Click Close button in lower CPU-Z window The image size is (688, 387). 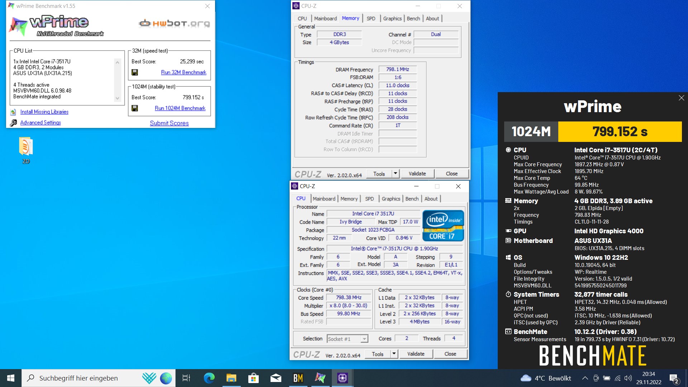(450, 354)
